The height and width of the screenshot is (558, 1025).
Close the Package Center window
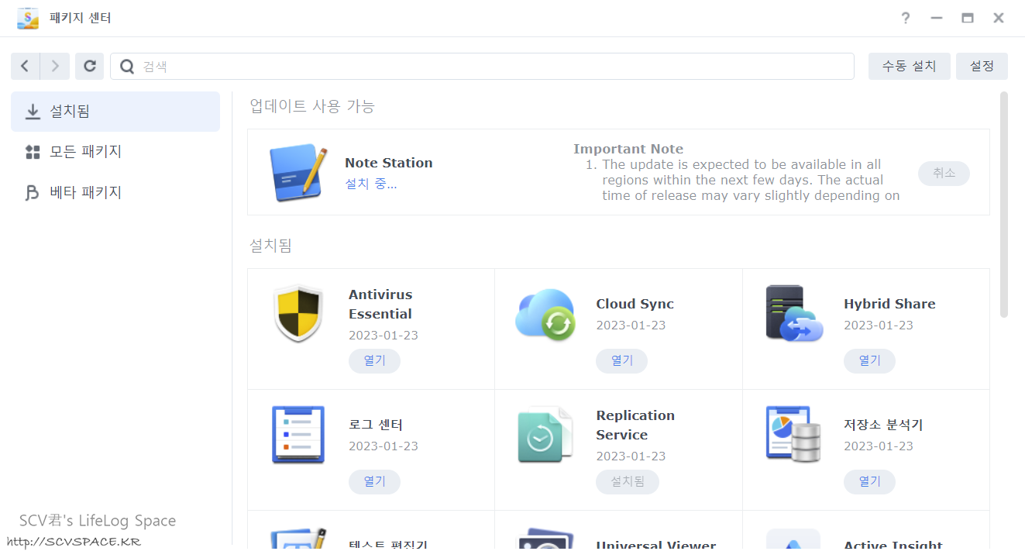[x=999, y=18]
